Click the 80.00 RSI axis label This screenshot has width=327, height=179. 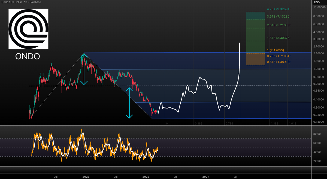click(317, 134)
